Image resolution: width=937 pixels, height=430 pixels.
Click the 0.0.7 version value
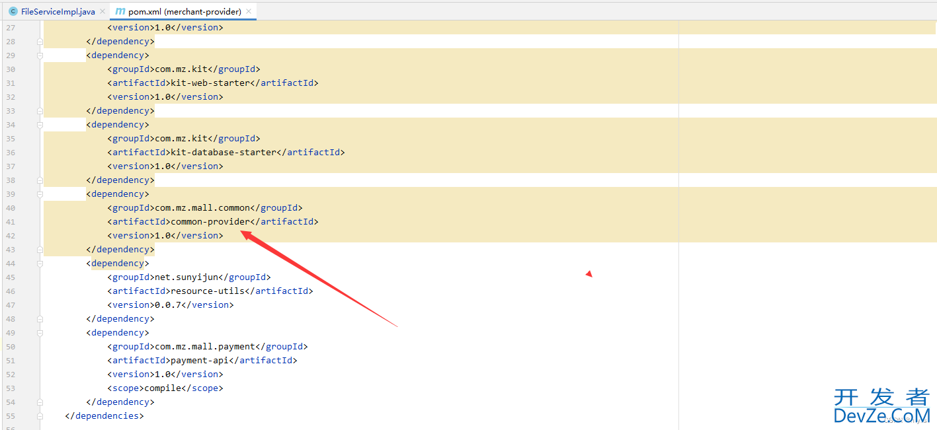168,305
